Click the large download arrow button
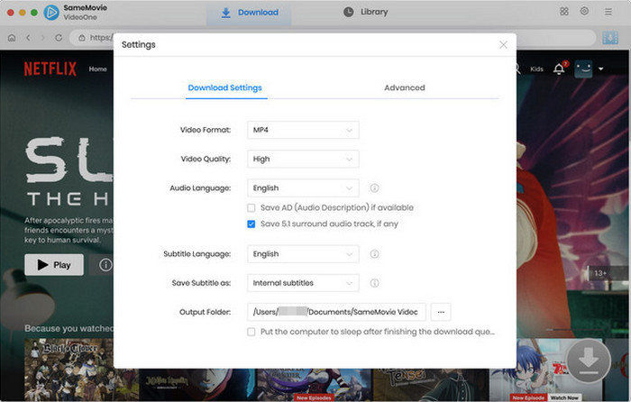631x402 pixels. point(588,361)
